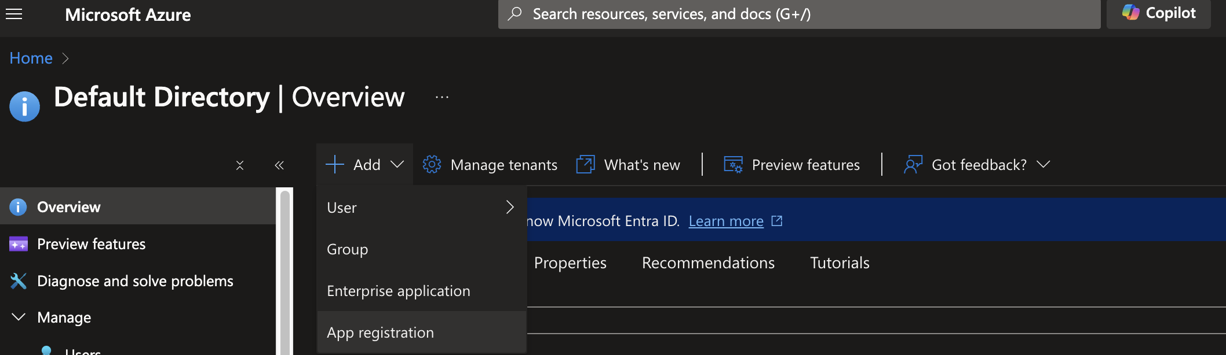Switch to the Recommendations tab

pos(708,263)
